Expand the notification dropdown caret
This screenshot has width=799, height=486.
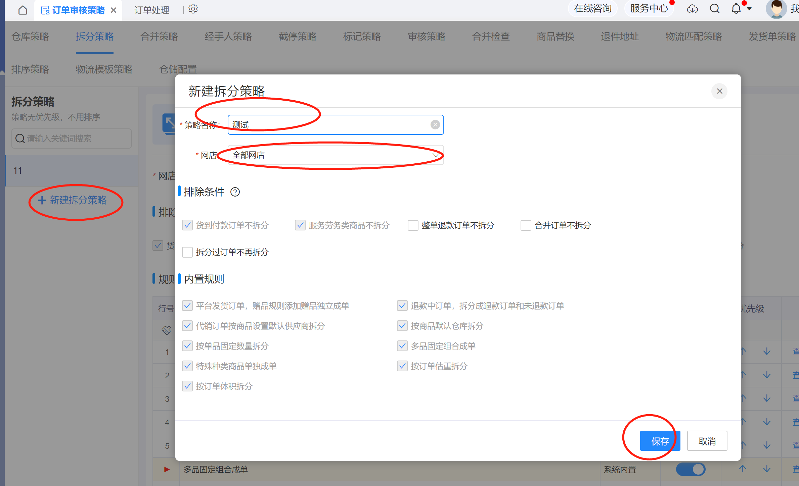(749, 9)
